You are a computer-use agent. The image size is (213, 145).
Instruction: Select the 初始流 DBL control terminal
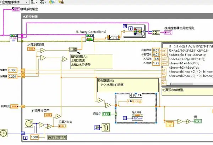pyautogui.click(x=14, y=106)
